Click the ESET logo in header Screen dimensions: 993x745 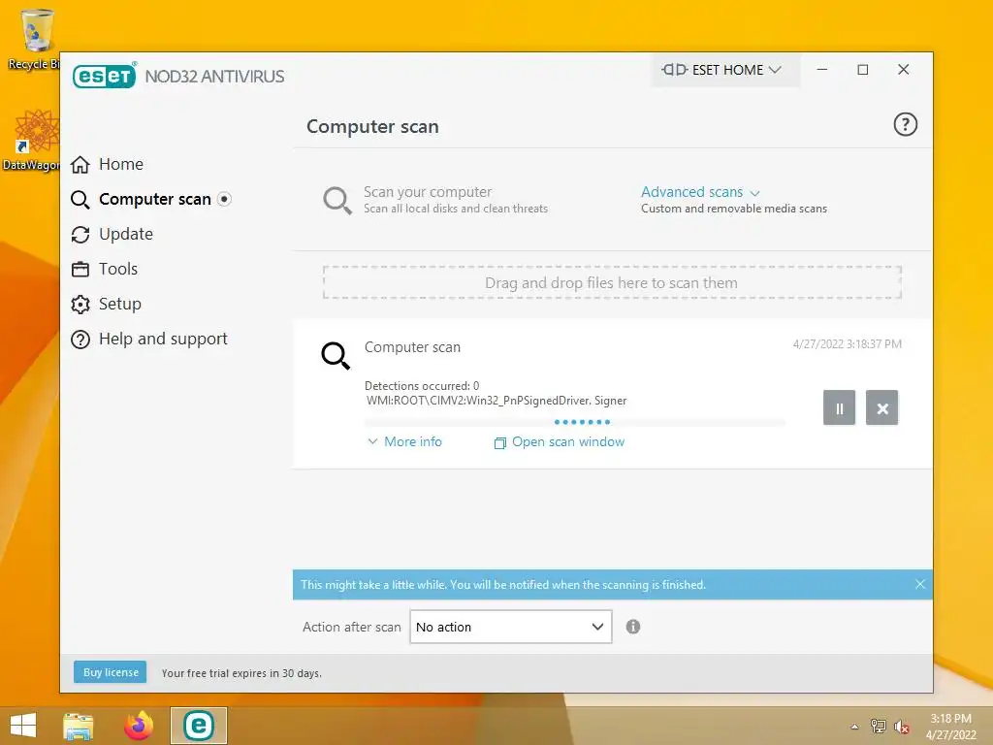pos(105,76)
